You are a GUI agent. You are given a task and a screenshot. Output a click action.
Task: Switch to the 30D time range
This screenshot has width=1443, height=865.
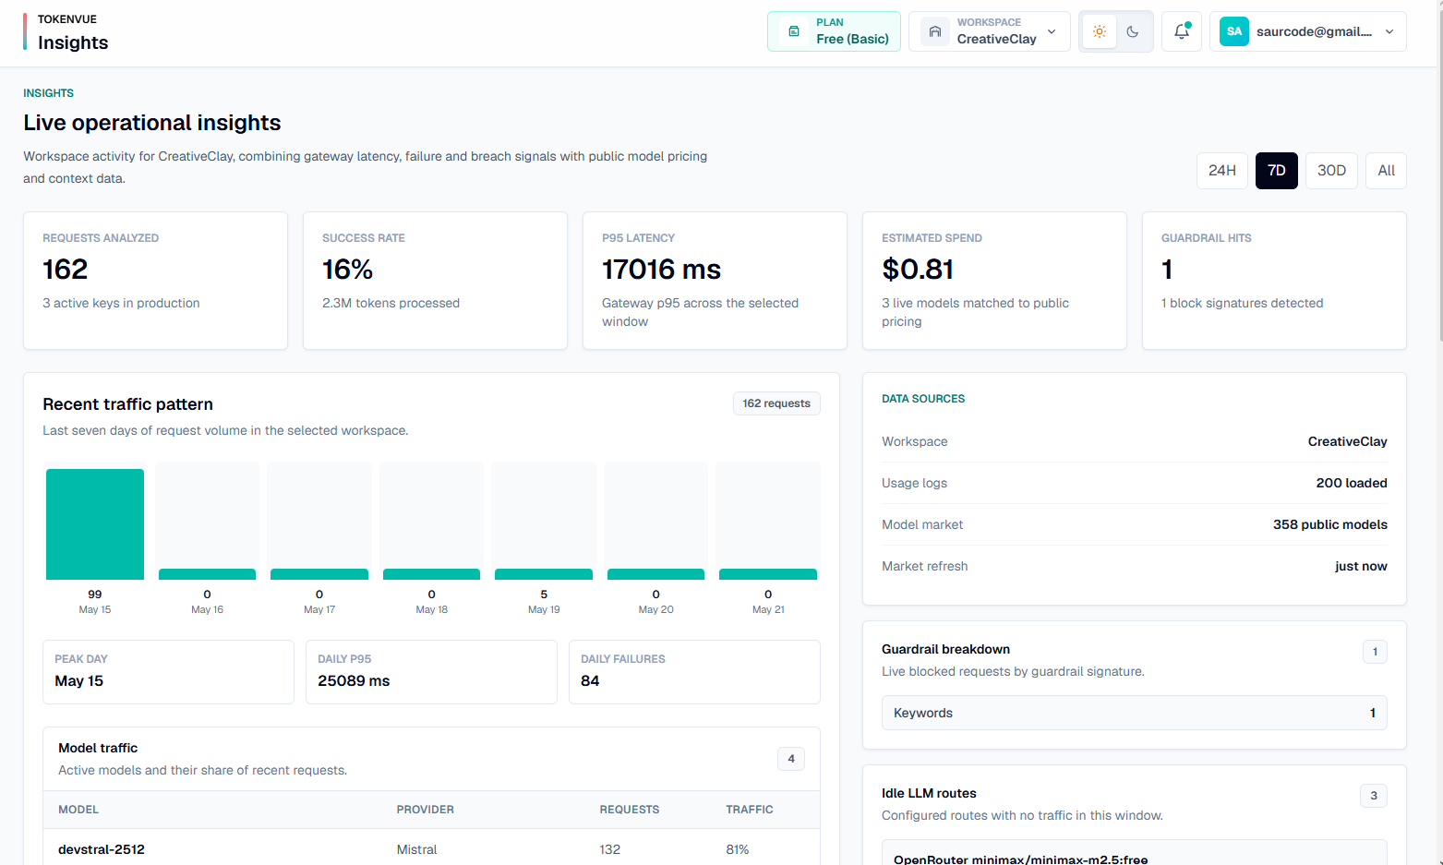pyautogui.click(x=1331, y=171)
